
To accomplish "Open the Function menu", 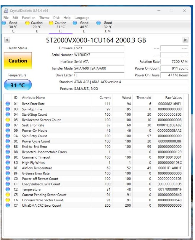I will click(29, 18).
